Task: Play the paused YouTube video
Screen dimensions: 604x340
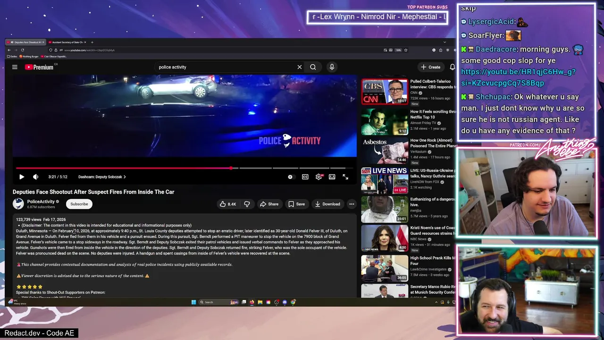Action: (x=22, y=177)
